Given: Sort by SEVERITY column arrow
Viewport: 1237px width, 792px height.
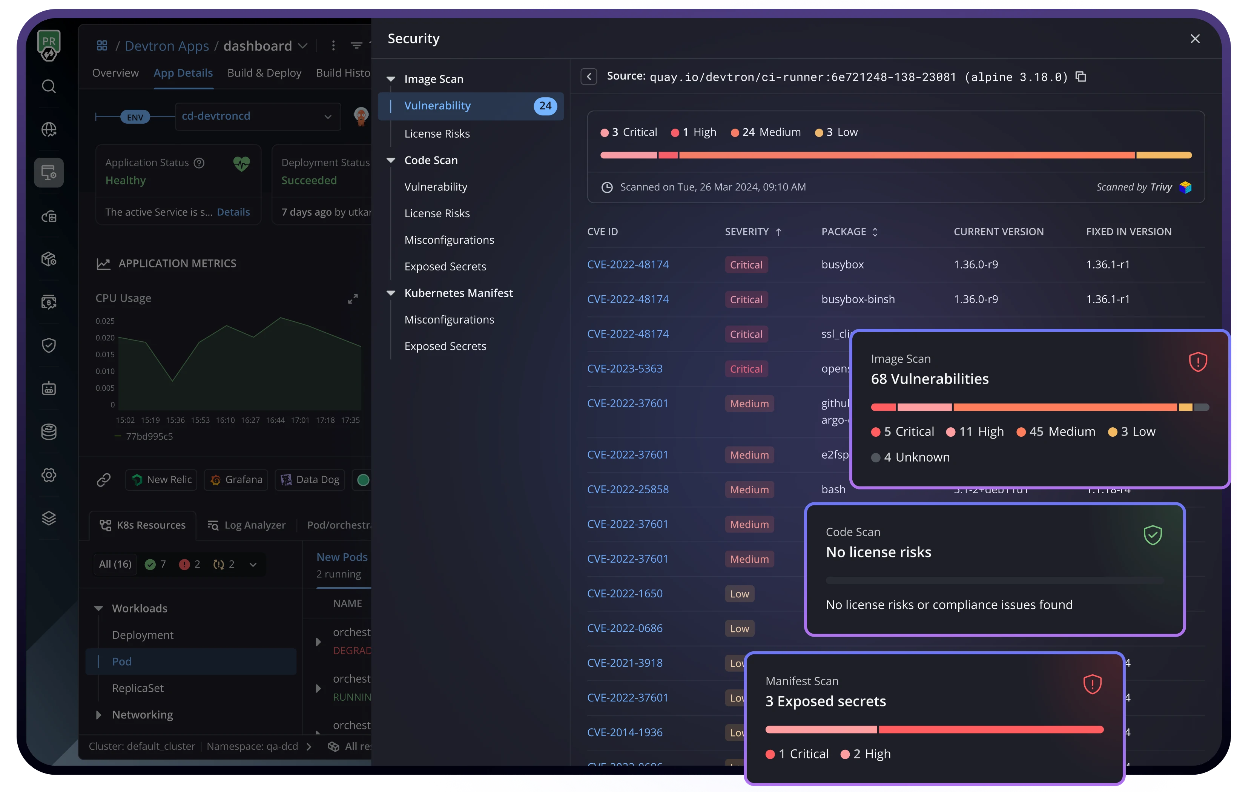Looking at the screenshot, I should click(x=778, y=232).
